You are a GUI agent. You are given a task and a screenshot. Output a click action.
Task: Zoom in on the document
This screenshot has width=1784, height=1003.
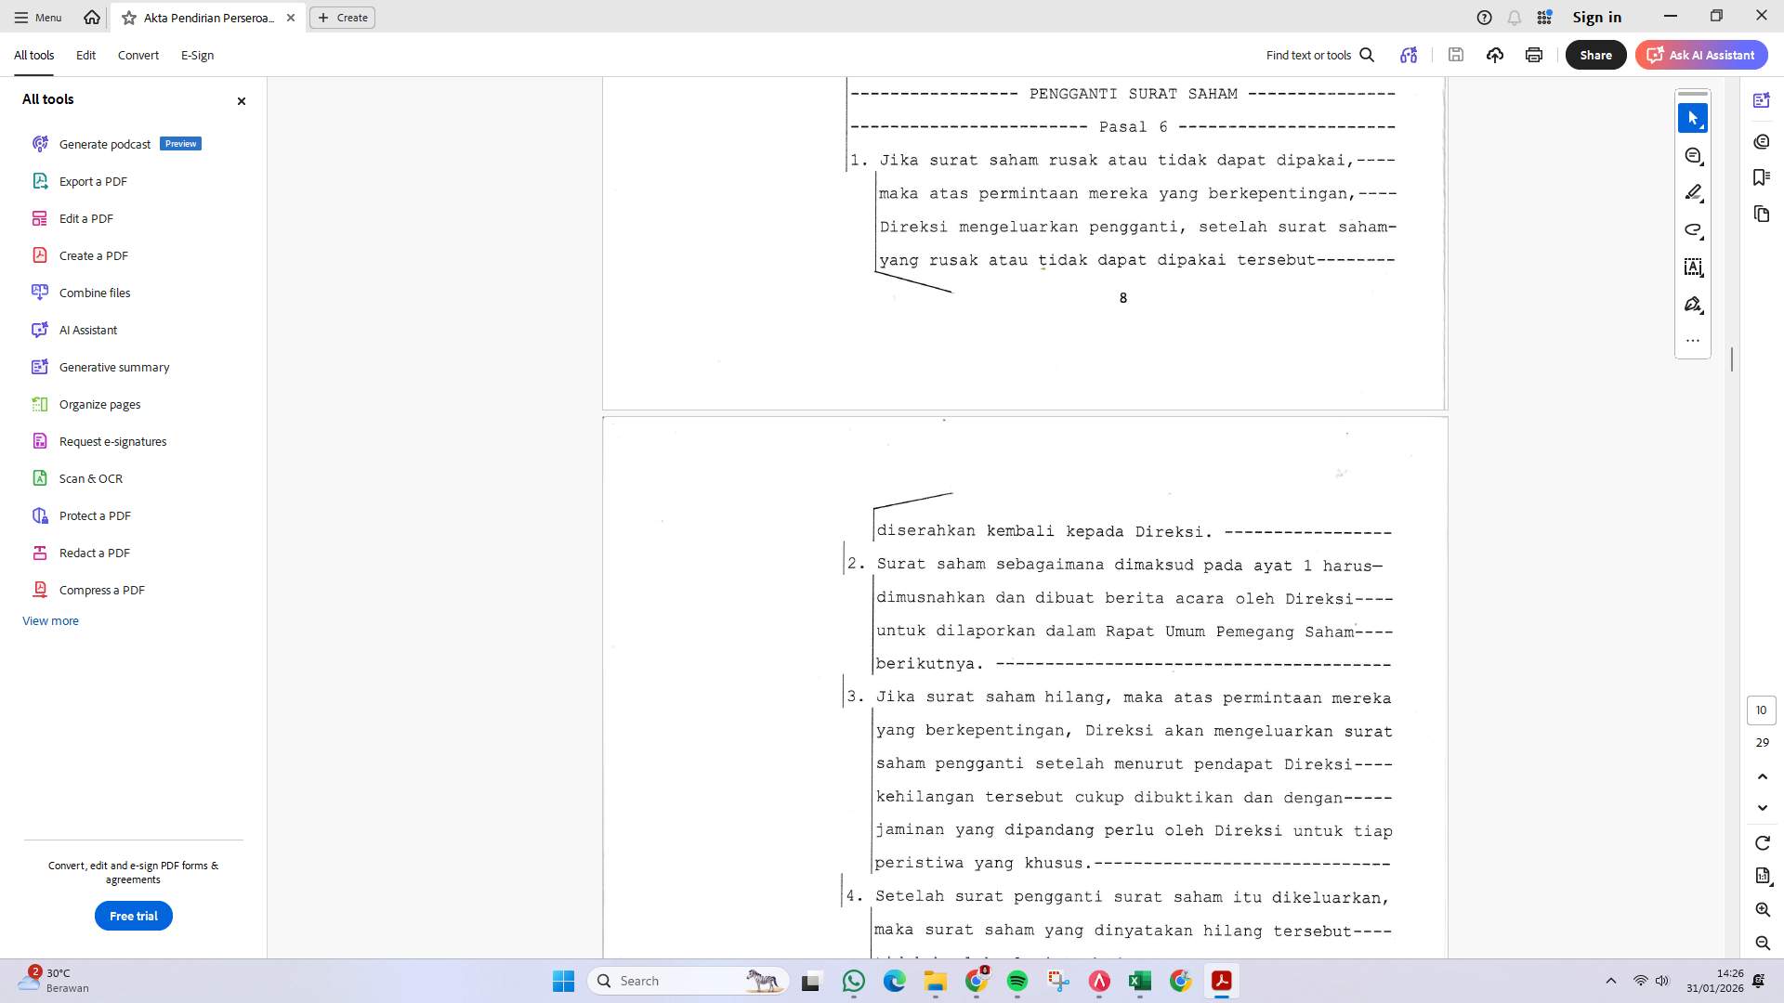pyautogui.click(x=1762, y=910)
